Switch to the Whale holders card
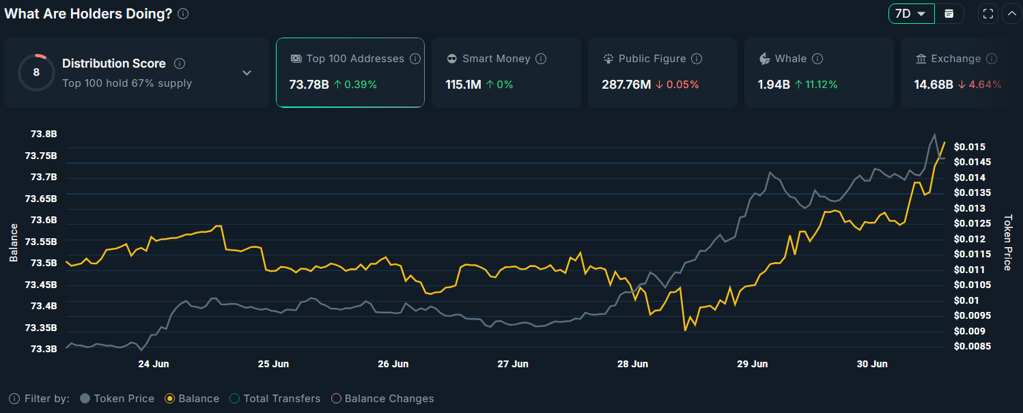 coord(819,72)
